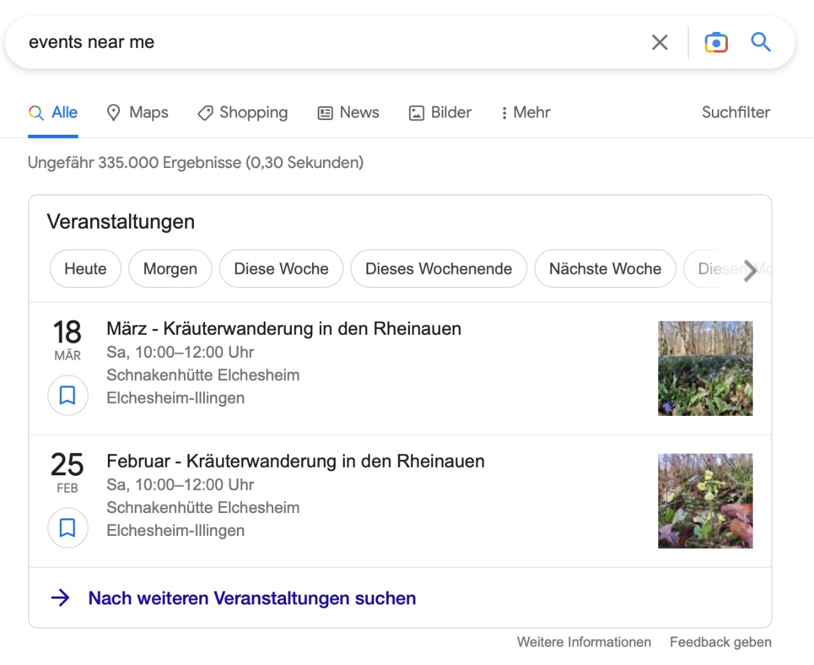Viewport: 814px width, 665px height.
Task: Click Nach weiteren Veranstaltungen suchen link
Action: (x=252, y=598)
